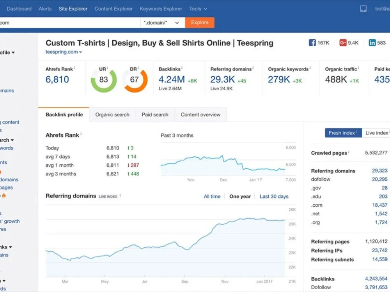This screenshot has width=390, height=292.
Task: Click the 29,323 referring domains count
Action: tap(379, 171)
